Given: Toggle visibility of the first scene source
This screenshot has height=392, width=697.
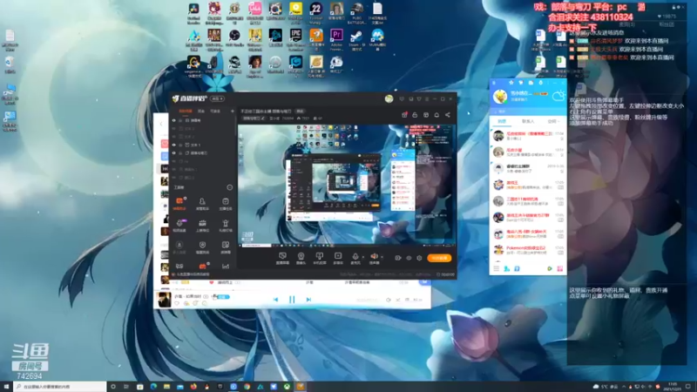Looking at the screenshot, I should (x=173, y=120).
